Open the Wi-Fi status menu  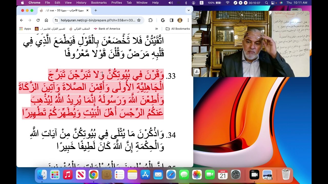coord(227,3)
